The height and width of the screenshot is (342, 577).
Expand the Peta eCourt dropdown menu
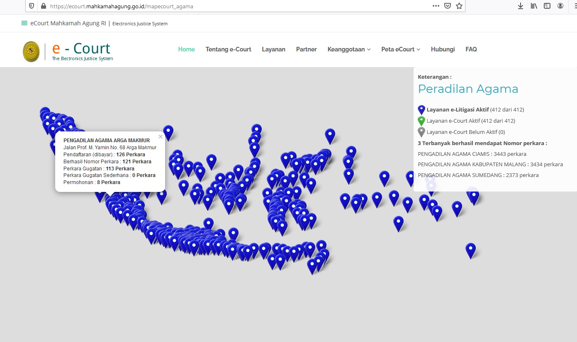401,49
